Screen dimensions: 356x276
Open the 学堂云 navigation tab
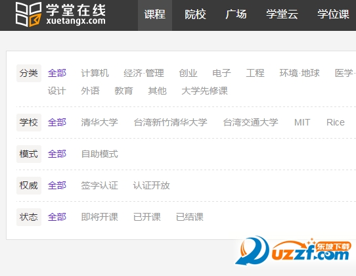282,14
